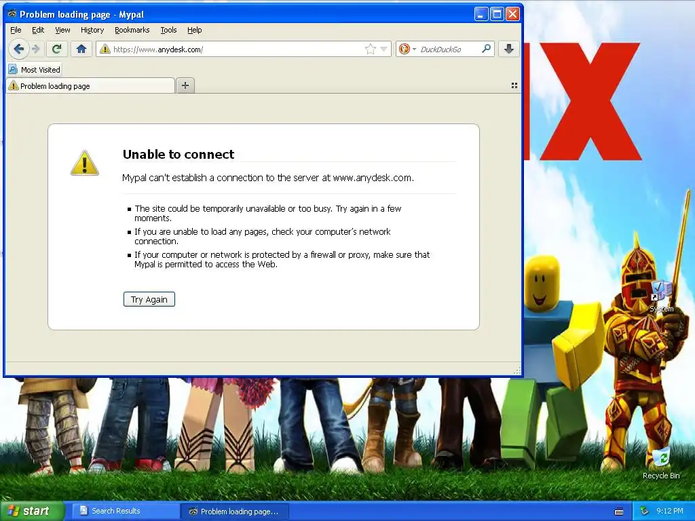
Task: Open the Downloads arrow toolbar button
Action: (x=509, y=49)
